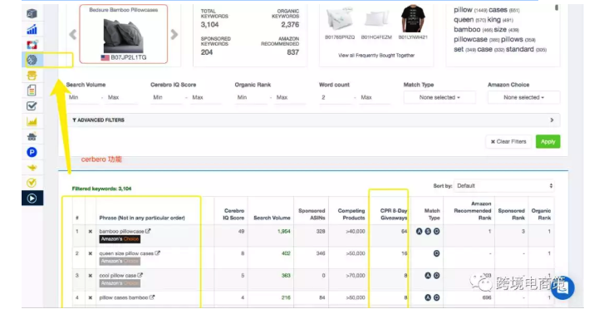This screenshot has height=314, width=594.
Task: Remove the bamboo pillowcase keyword row
Action: [x=91, y=232]
